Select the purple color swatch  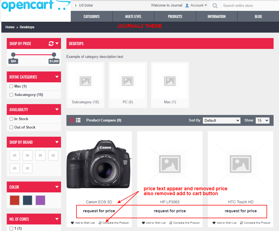(40, 200)
